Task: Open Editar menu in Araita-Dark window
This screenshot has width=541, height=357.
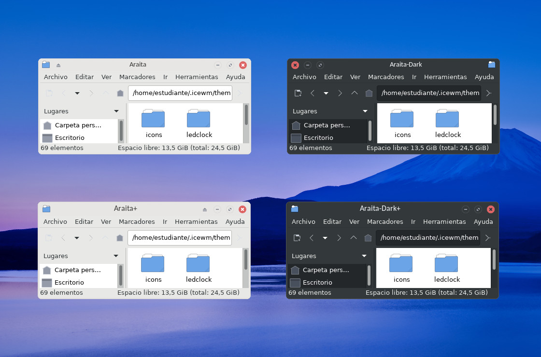Action: coord(333,77)
